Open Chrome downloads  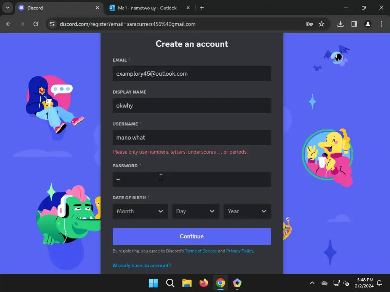[340, 24]
